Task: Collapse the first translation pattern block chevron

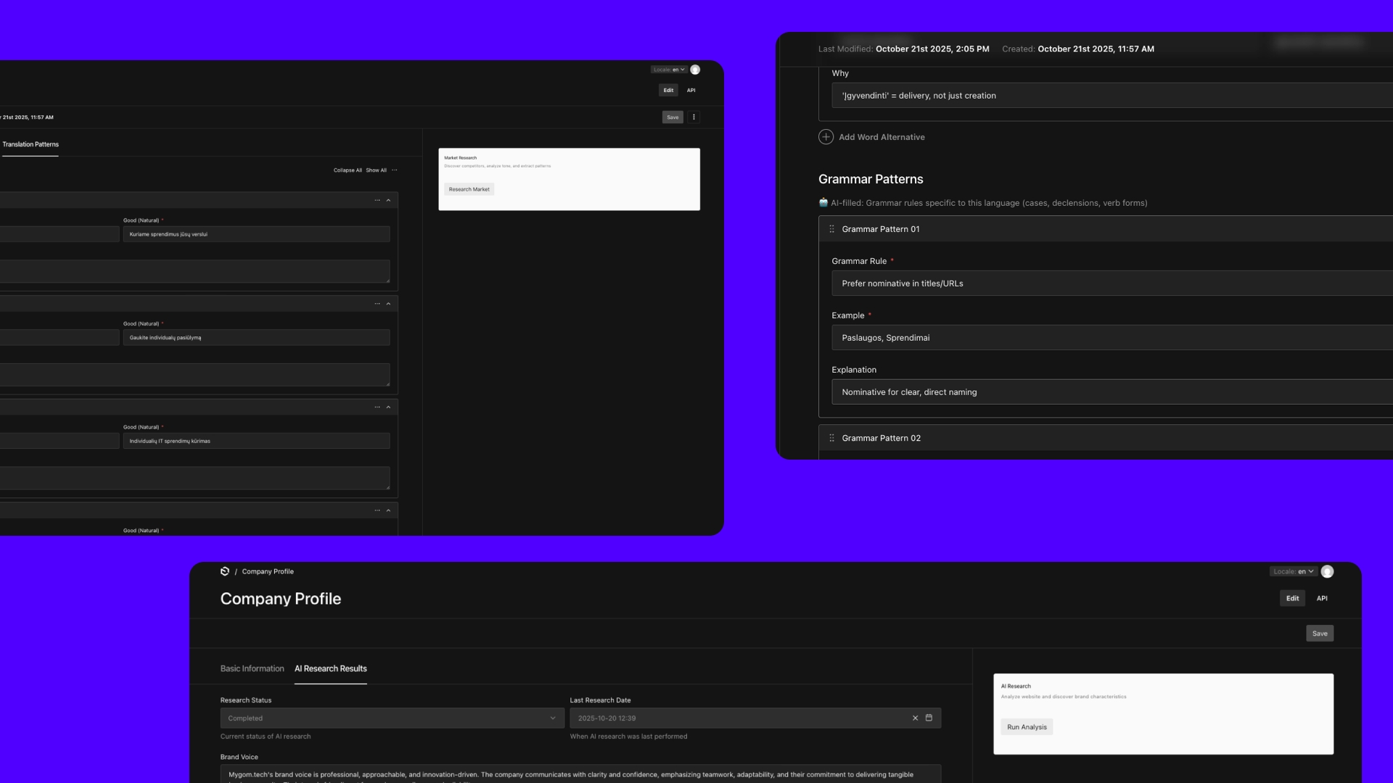Action: pos(388,200)
